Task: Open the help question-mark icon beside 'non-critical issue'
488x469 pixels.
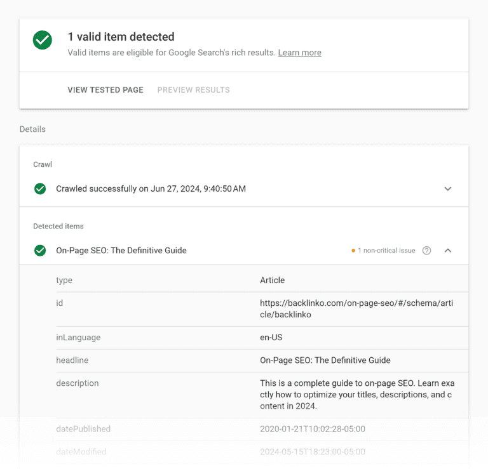Action: (x=427, y=251)
